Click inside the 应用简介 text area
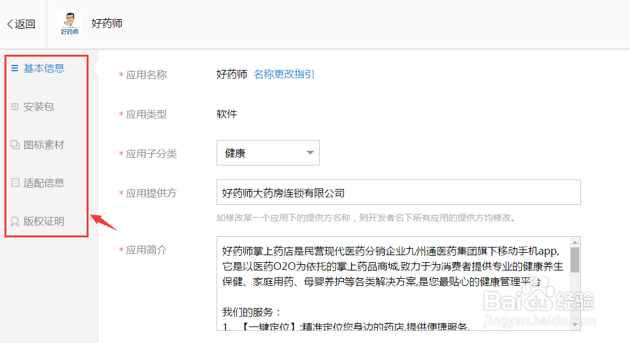Viewport: 630px width, 343px height. [394, 284]
